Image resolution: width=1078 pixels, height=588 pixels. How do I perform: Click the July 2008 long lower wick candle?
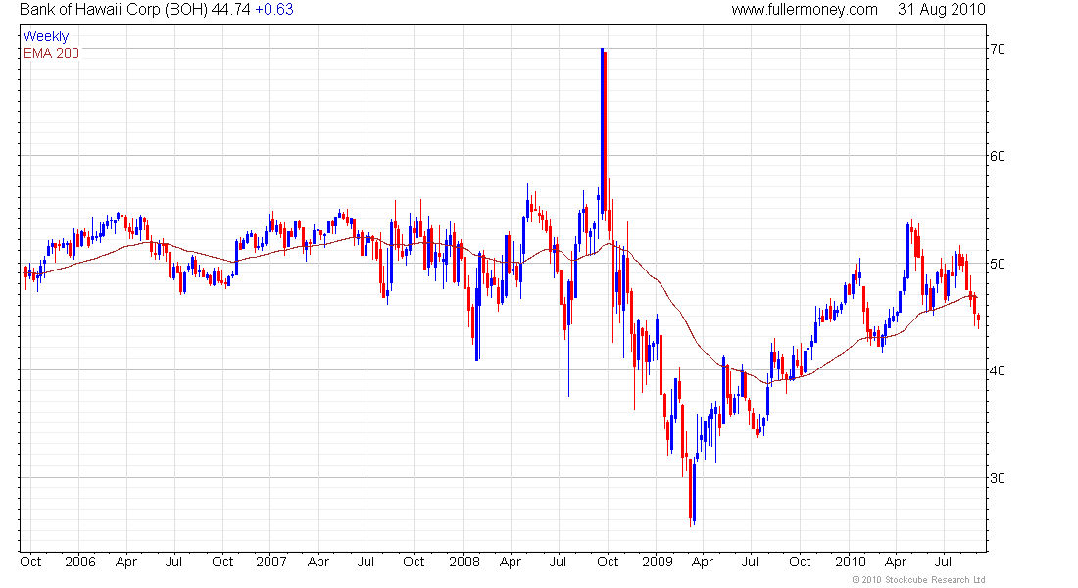[569, 337]
